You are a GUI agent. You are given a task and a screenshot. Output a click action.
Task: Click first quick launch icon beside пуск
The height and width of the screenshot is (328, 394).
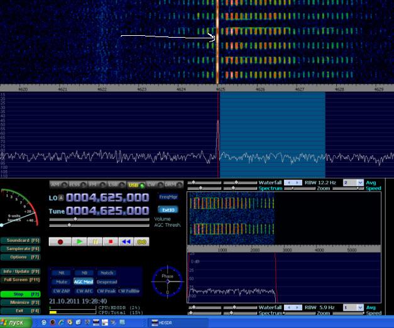pyautogui.click(x=44, y=322)
